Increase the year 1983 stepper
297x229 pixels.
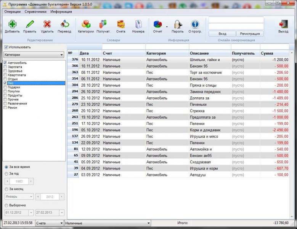pos(31,181)
